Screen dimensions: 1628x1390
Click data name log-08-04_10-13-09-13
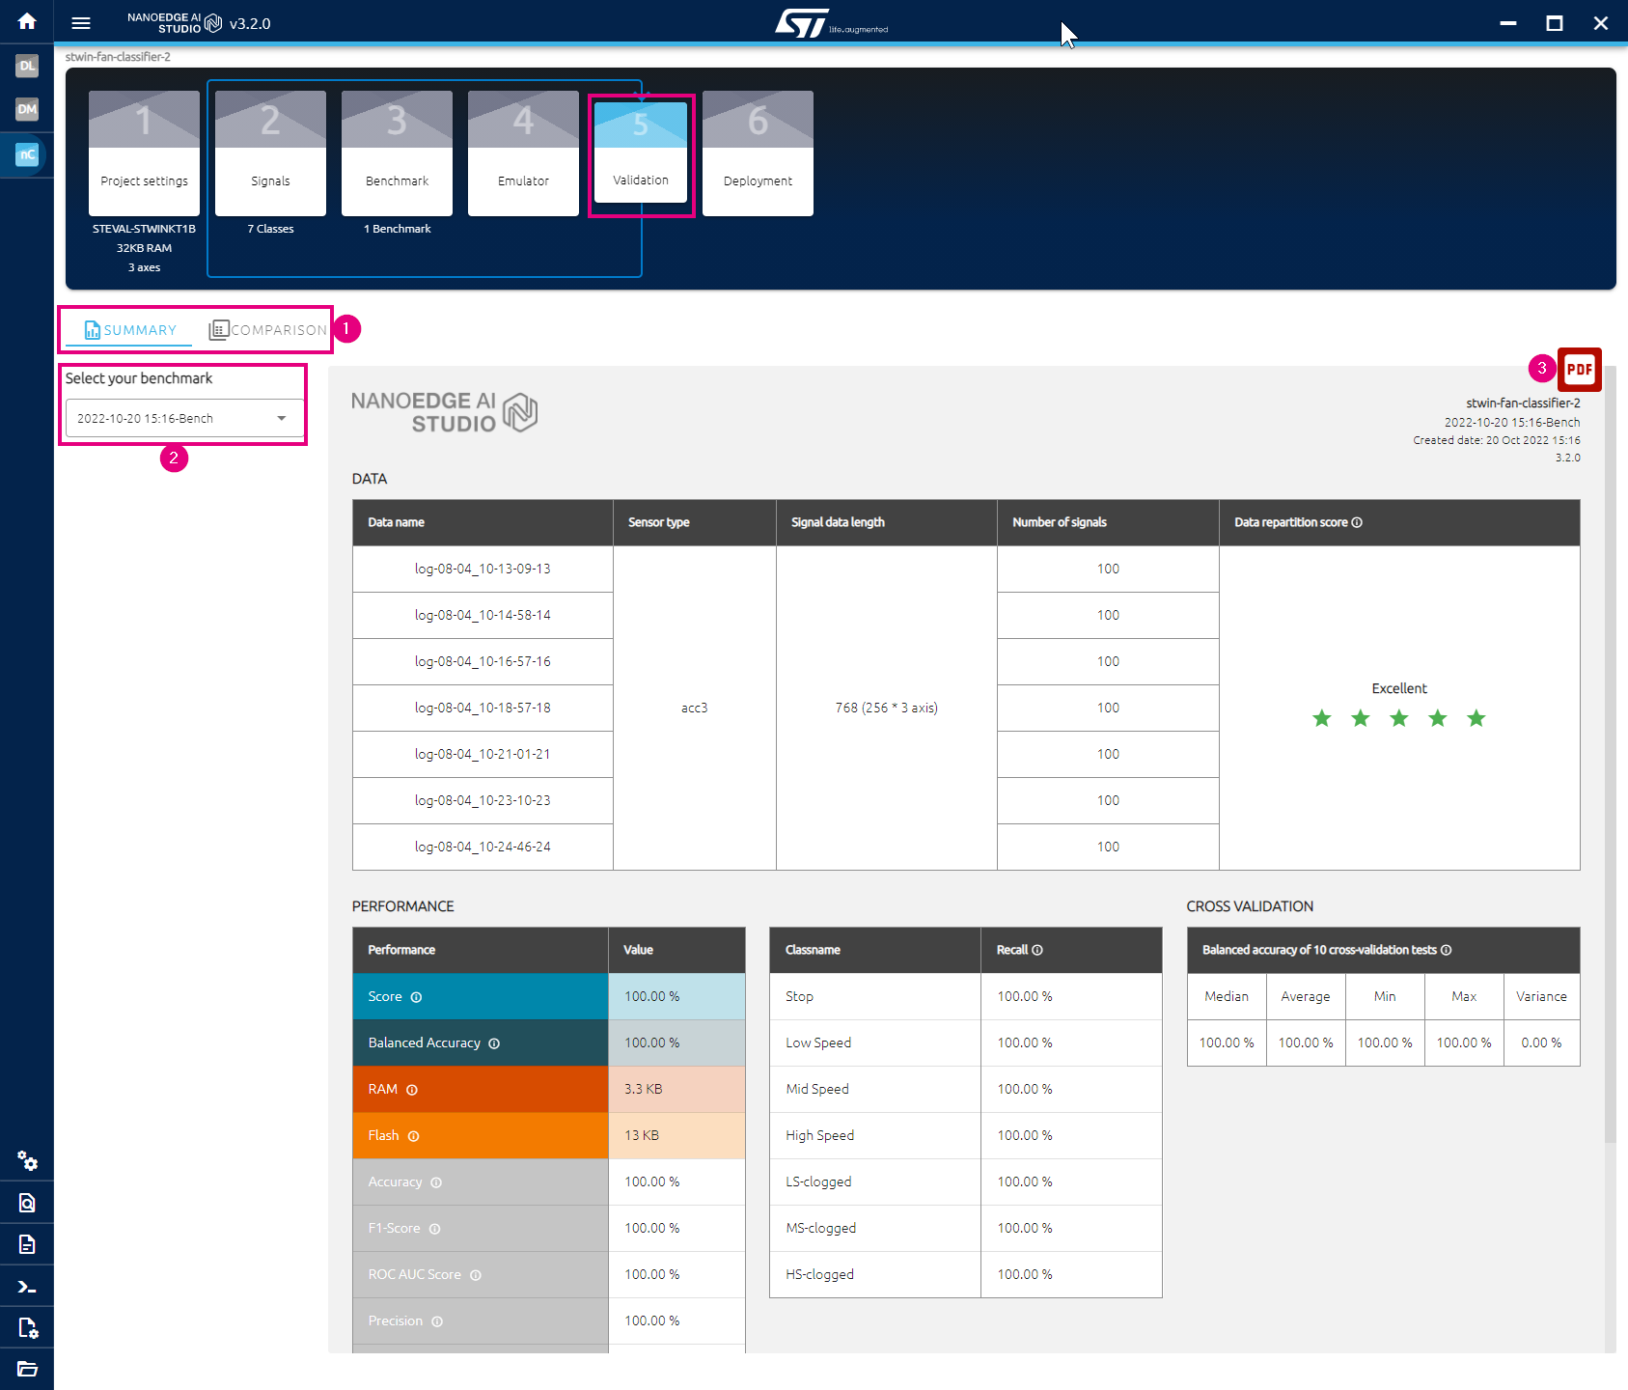coord(483,569)
